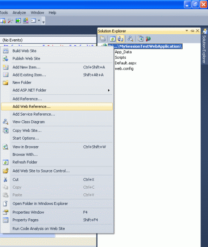Choose Add Web Reference...

coord(57,106)
